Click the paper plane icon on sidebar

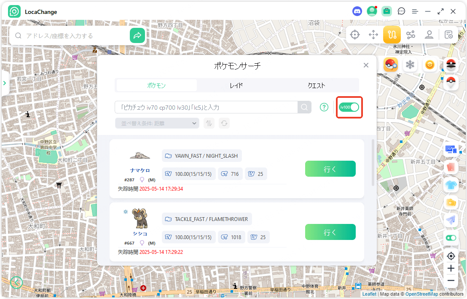coord(451,220)
